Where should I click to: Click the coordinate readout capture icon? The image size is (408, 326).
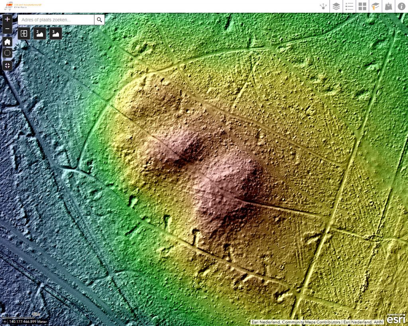pyautogui.click(x=4, y=321)
